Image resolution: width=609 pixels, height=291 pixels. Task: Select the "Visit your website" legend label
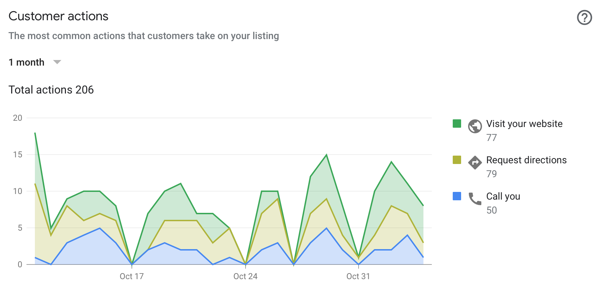[524, 124]
